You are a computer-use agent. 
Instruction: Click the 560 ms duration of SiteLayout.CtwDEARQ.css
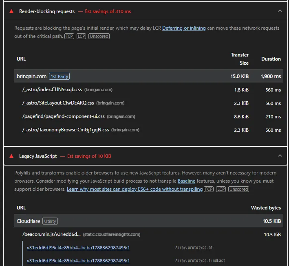point(273,103)
